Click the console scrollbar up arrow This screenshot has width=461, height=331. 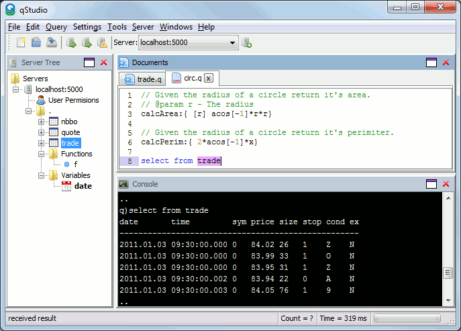coord(448,198)
